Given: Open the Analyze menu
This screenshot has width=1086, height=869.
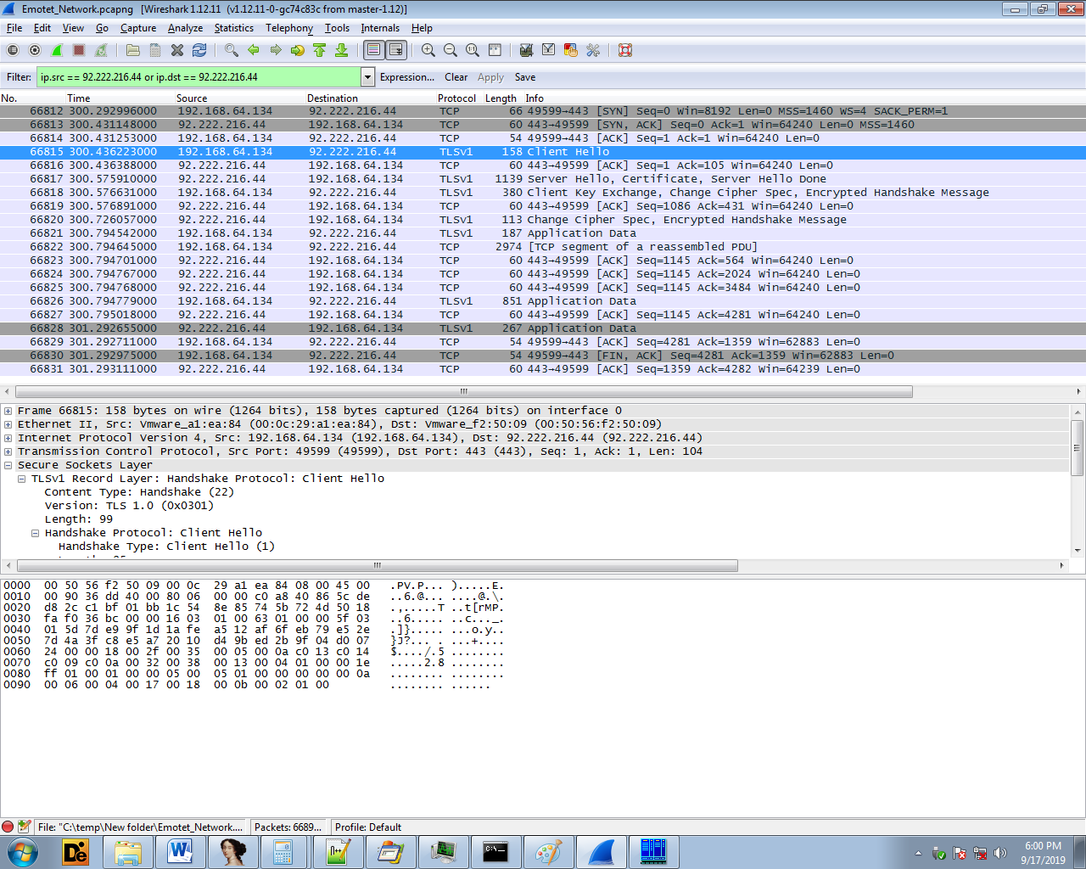Looking at the screenshot, I should pos(185,28).
